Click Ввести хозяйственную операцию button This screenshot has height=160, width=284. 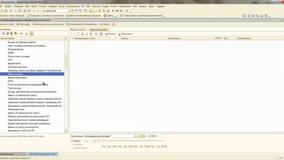(83, 16)
